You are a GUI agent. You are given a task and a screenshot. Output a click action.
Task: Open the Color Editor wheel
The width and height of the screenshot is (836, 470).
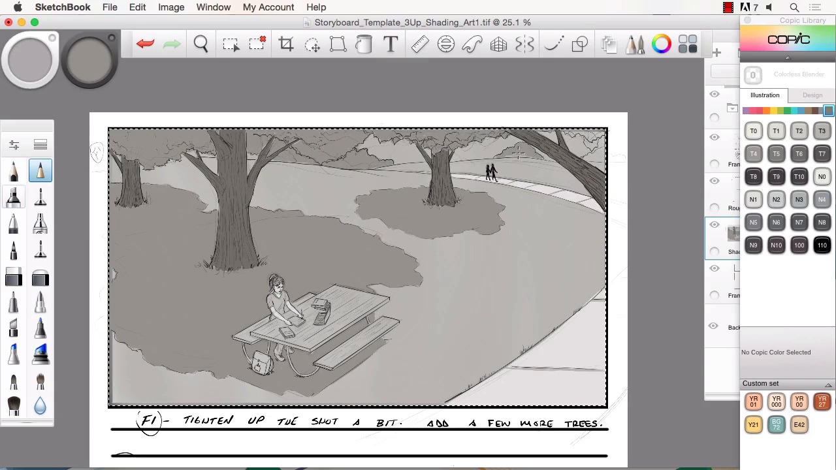click(662, 44)
